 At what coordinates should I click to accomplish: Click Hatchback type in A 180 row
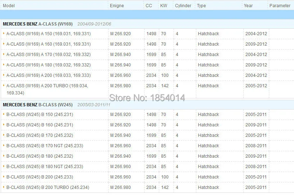pos(208,65)
